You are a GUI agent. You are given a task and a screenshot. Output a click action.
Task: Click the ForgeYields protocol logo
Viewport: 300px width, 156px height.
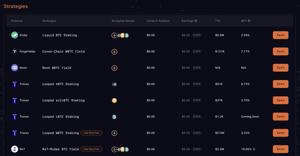15,51
